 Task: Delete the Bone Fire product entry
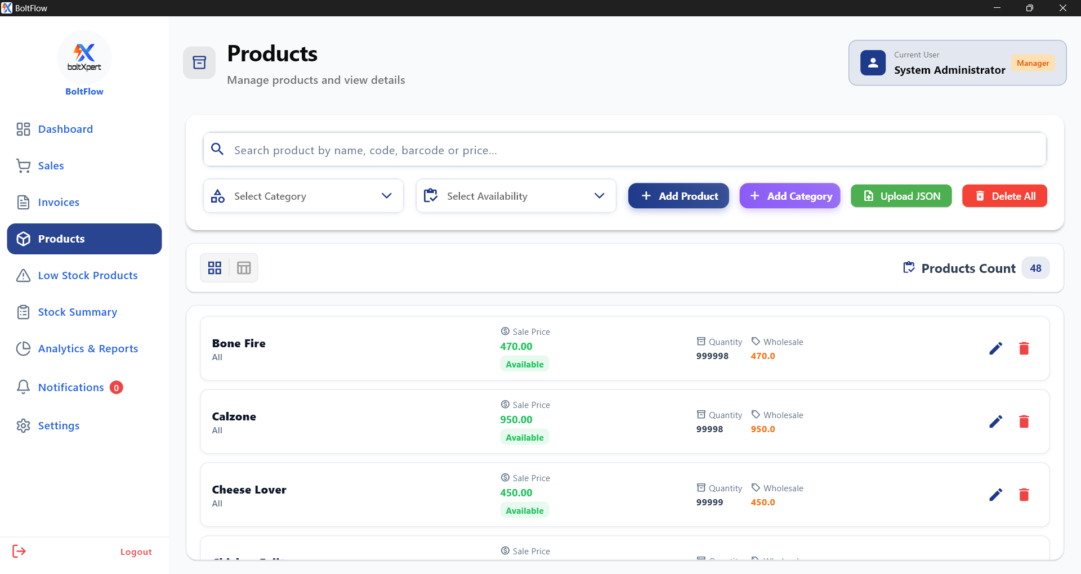pyautogui.click(x=1024, y=349)
